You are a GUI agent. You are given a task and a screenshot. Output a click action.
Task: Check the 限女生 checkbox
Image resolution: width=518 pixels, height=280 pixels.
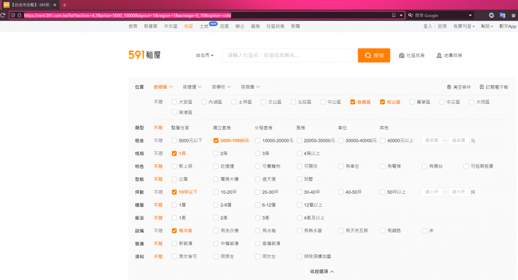(257, 257)
